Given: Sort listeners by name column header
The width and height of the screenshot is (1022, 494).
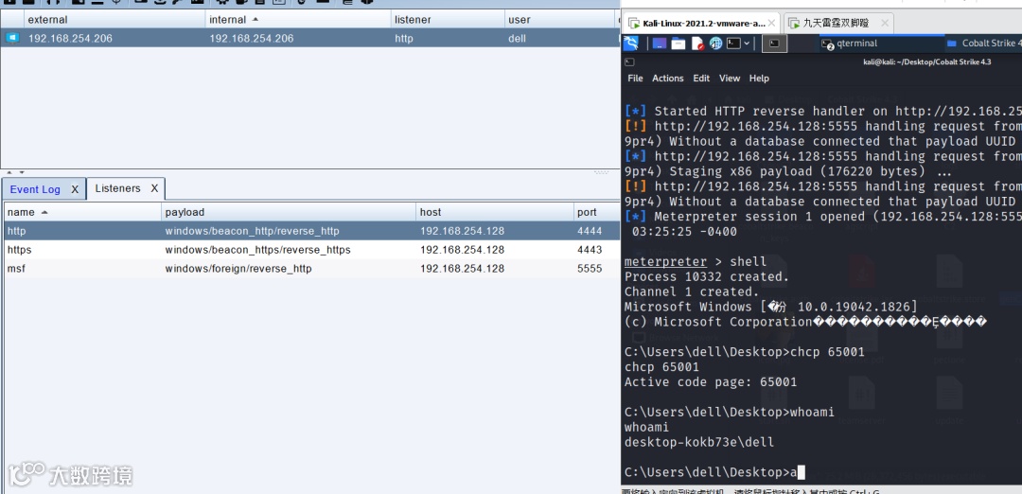Looking at the screenshot, I should tap(82, 213).
